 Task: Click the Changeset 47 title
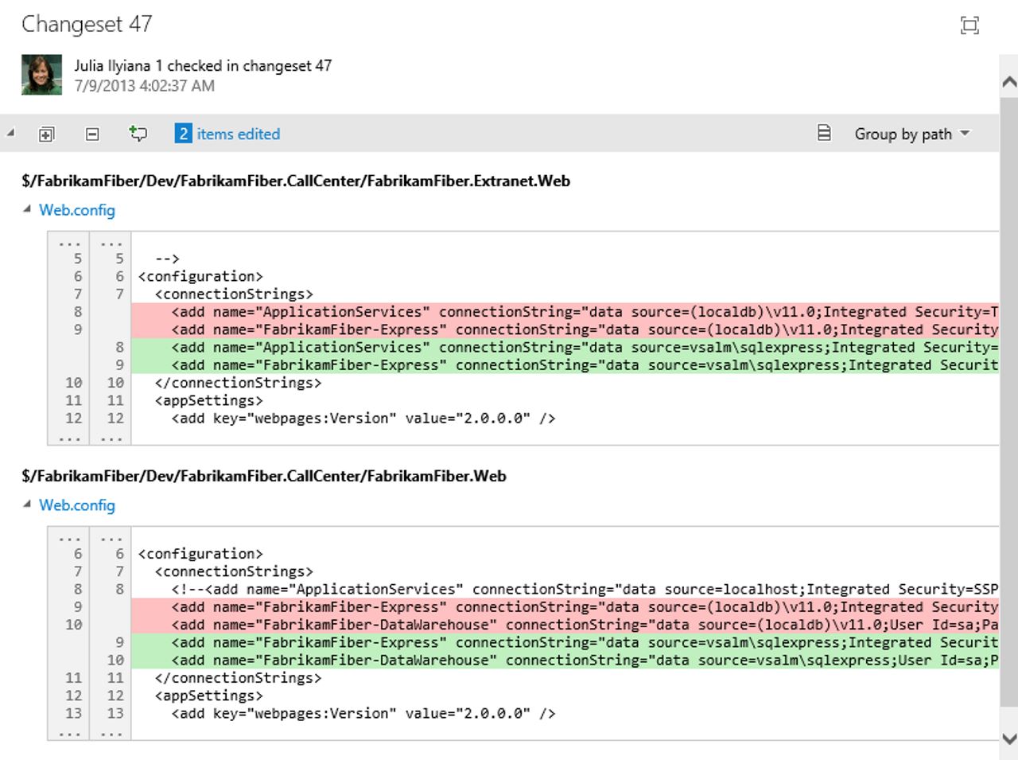point(87,25)
